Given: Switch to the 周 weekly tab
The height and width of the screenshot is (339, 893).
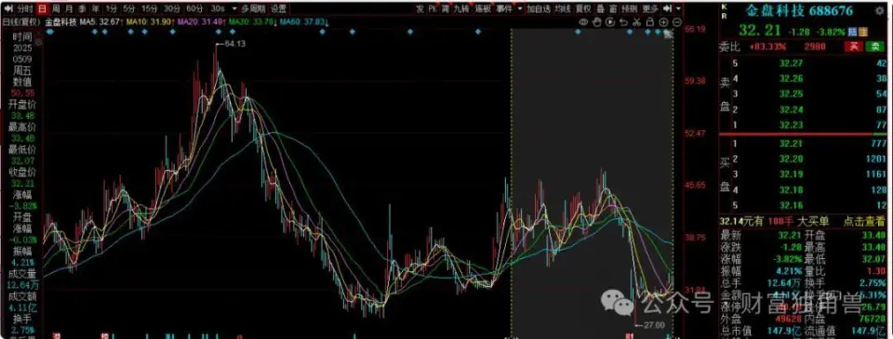Looking at the screenshot, I should pos(55,8).
